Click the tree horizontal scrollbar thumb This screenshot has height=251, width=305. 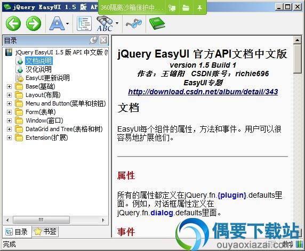point(41,220)
